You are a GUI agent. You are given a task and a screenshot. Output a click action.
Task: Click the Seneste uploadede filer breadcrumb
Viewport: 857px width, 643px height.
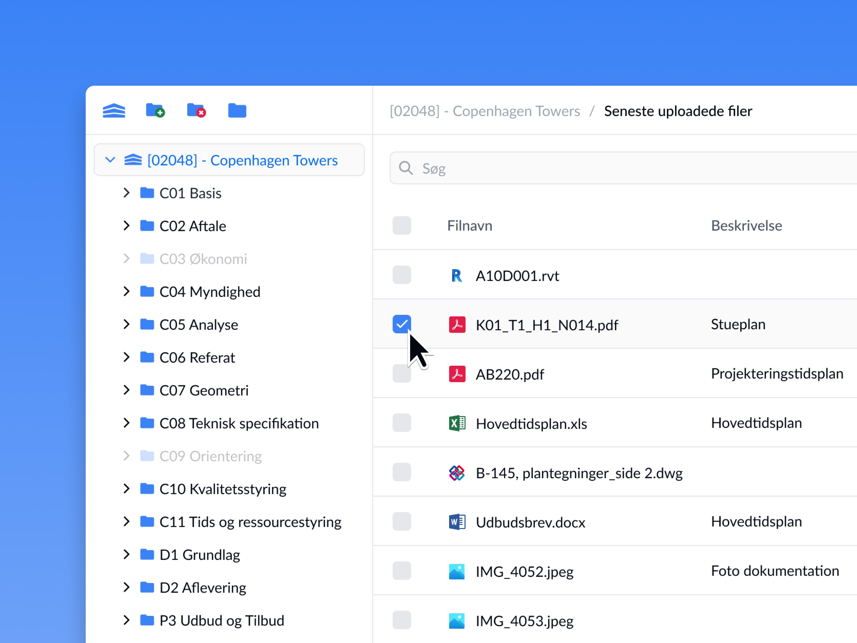[678, 111]
